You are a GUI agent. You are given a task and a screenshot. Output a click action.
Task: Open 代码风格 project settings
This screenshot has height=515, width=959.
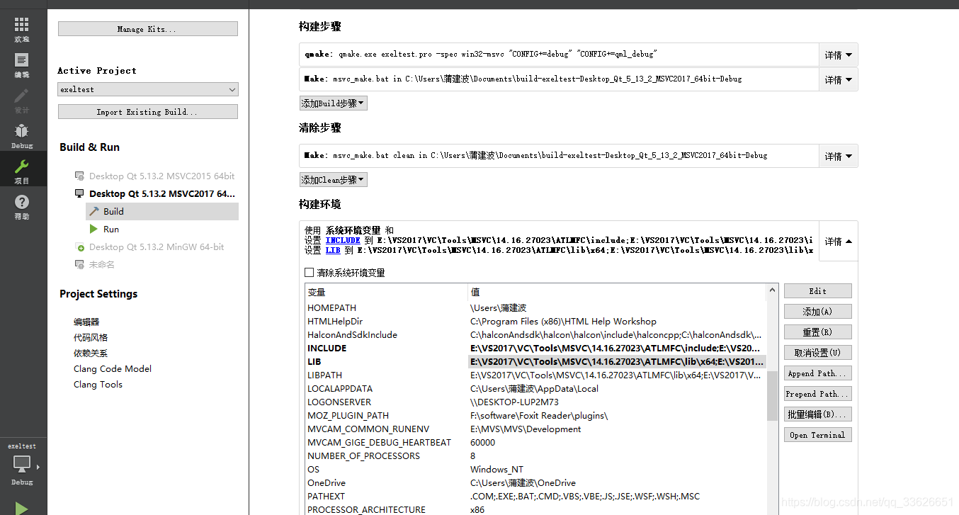pyautogui.click(x=91, y=337)
